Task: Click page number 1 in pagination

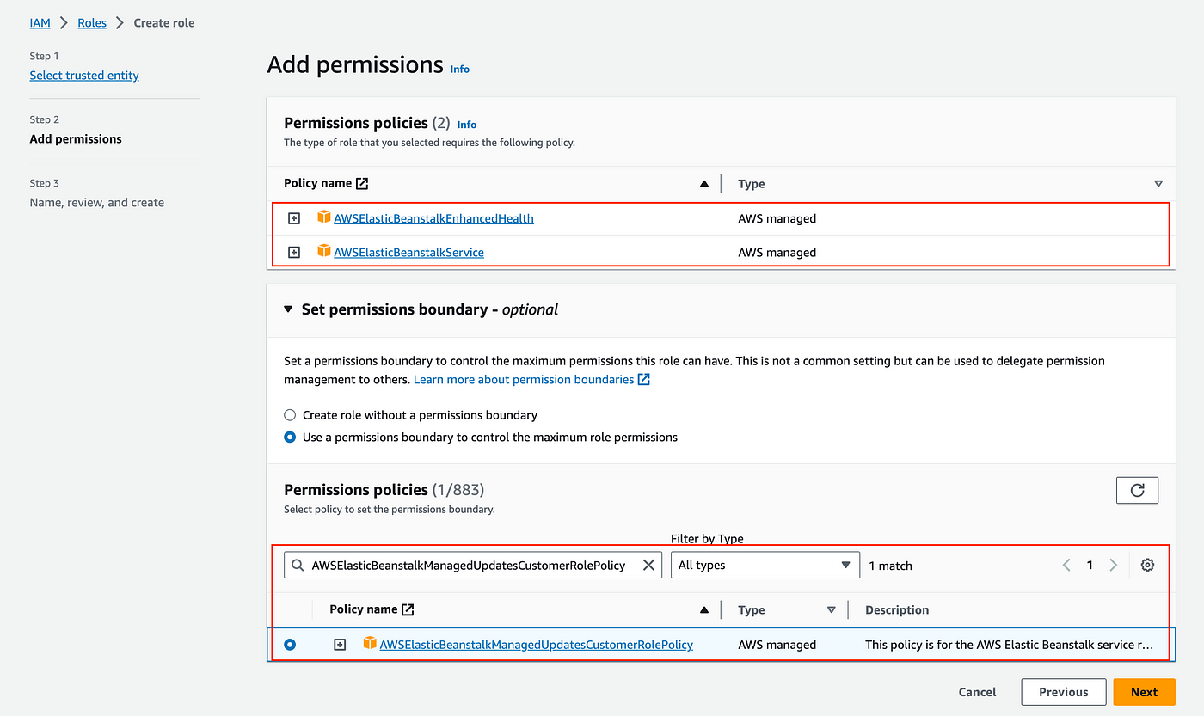Action: (x=1090, y=566)
